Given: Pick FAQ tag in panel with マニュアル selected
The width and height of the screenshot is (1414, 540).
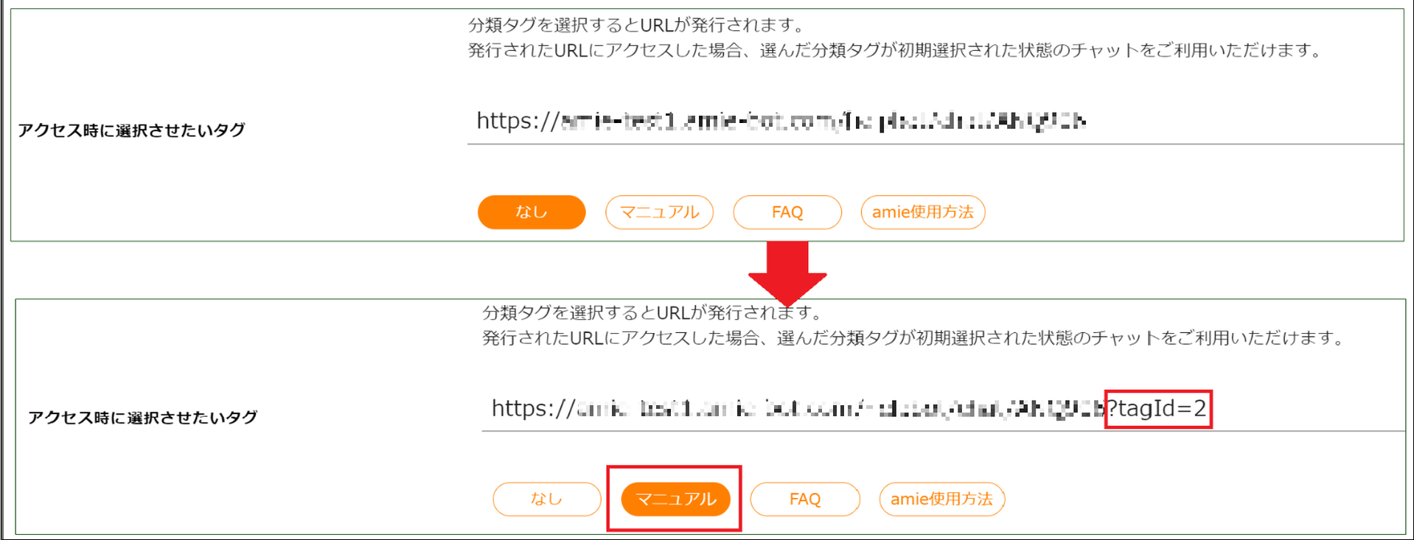Looking at the screenshot, I should 805,499.
